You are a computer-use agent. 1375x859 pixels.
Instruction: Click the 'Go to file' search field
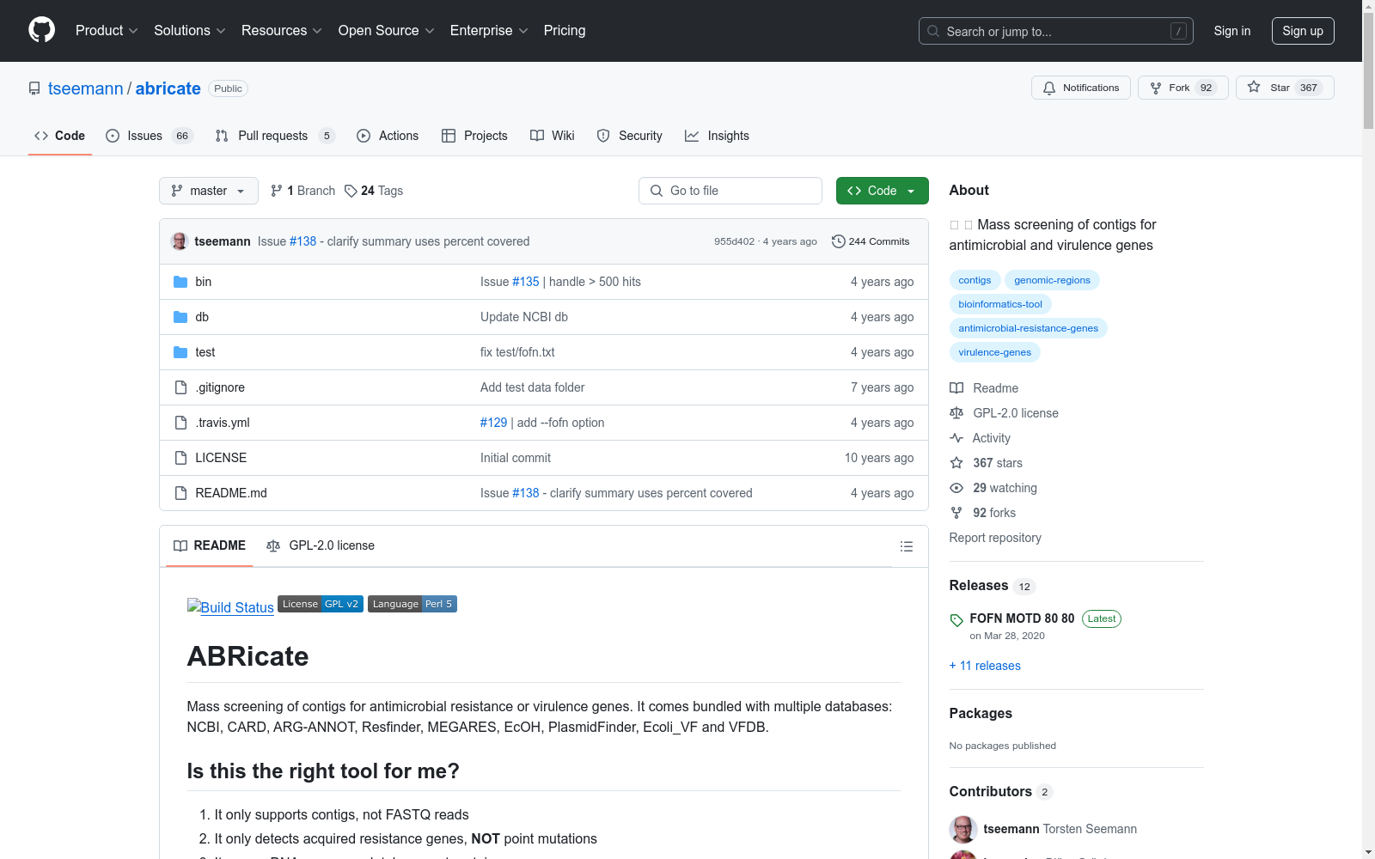click(730, 191)
